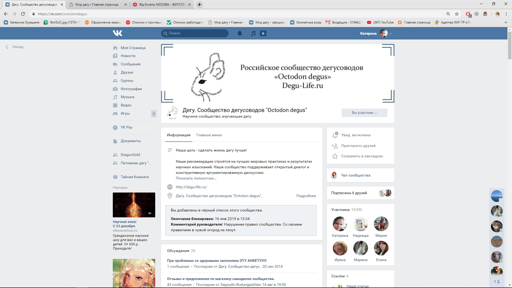Open the http://degu-life.ru/ link
The width and height of the screenshot is (512, 288).
[x=191, y=187]
